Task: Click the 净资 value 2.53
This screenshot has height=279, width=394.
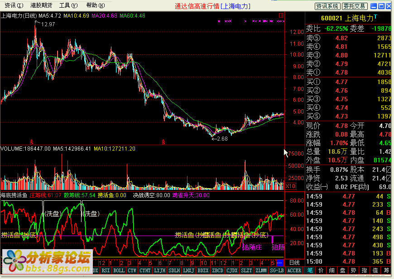Action: click(x=341, y=179)
